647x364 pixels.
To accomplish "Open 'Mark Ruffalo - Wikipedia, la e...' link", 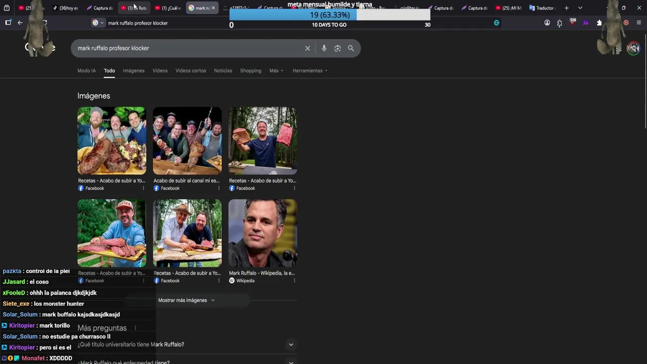I will [x=262, y=273].
